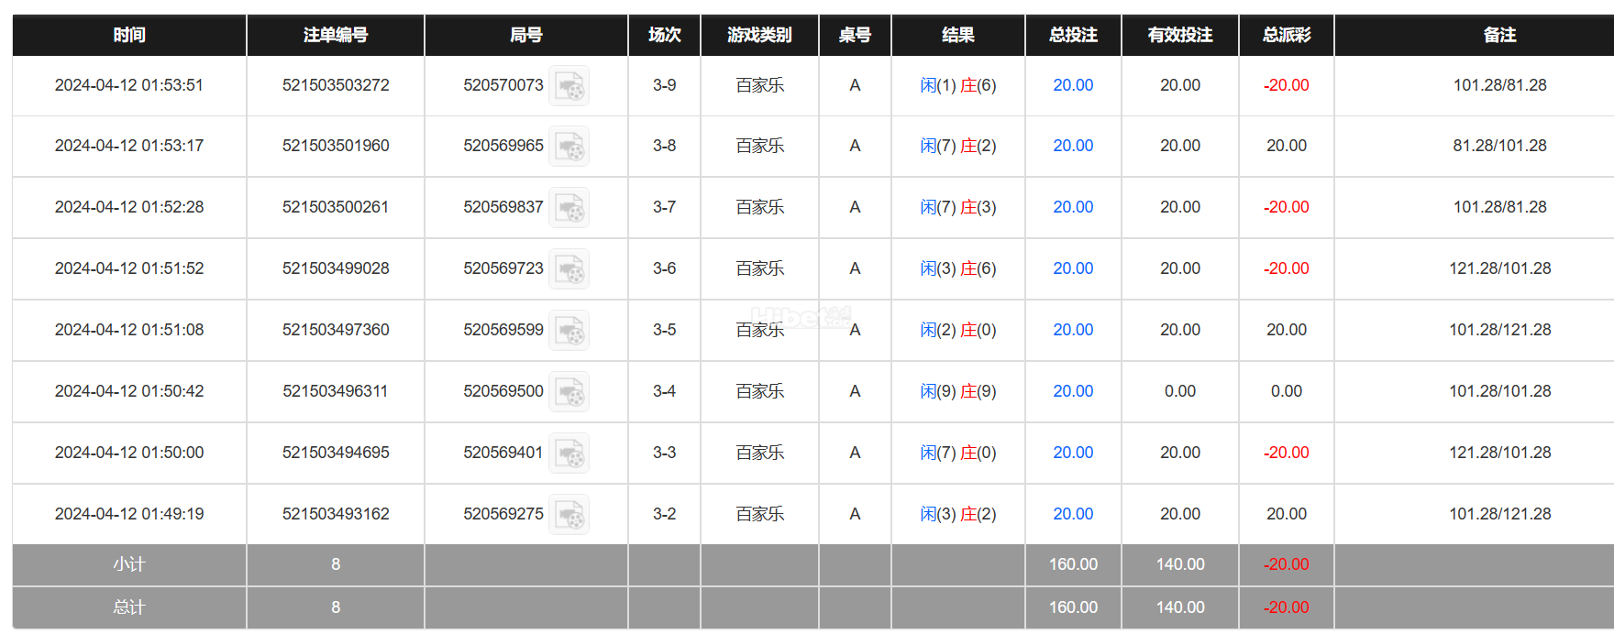This screenshot has height=634, width=1614.
Task: Open blue 20.00 bet link for 01:50:42 row
Action: point(1073,391)
